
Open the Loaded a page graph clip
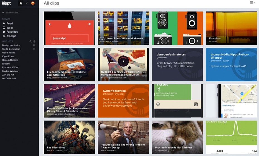[231, 137]
